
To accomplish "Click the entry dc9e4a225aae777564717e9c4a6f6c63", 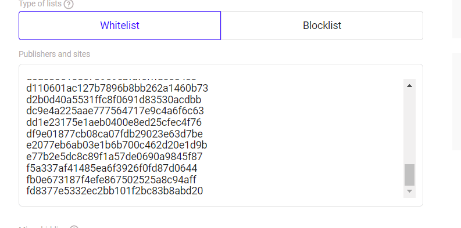I will [x=115, y=111].
